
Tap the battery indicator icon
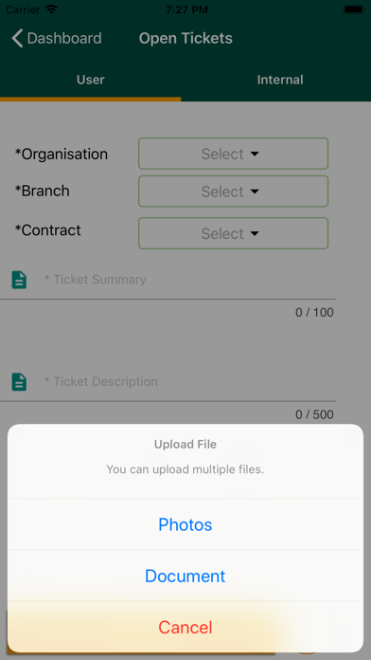coord(353,9)
